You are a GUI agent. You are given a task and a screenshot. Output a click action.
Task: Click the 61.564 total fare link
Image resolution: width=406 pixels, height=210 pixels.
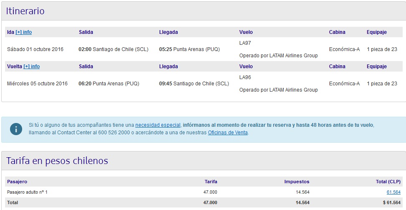click(393, 192)
